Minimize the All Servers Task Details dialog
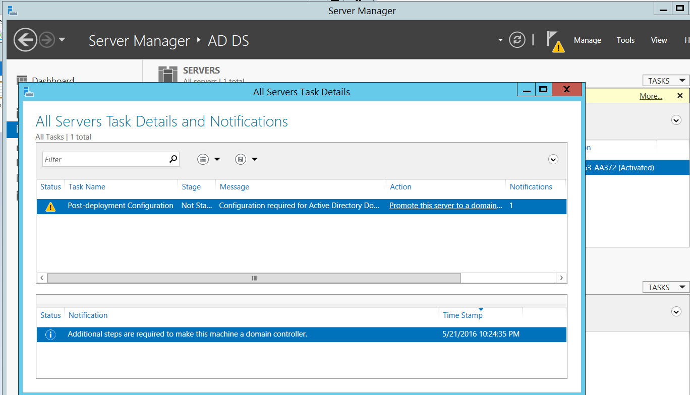This screenshot has height=395, width=690. [527, 90]
